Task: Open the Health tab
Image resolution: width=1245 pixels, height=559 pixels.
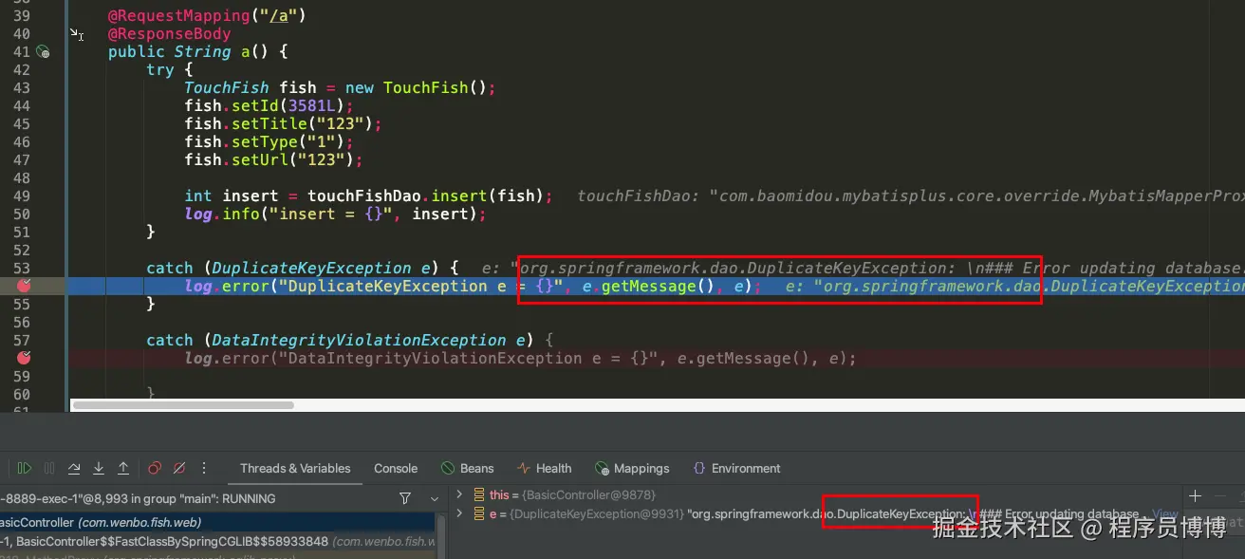Action: coord(544,469)
